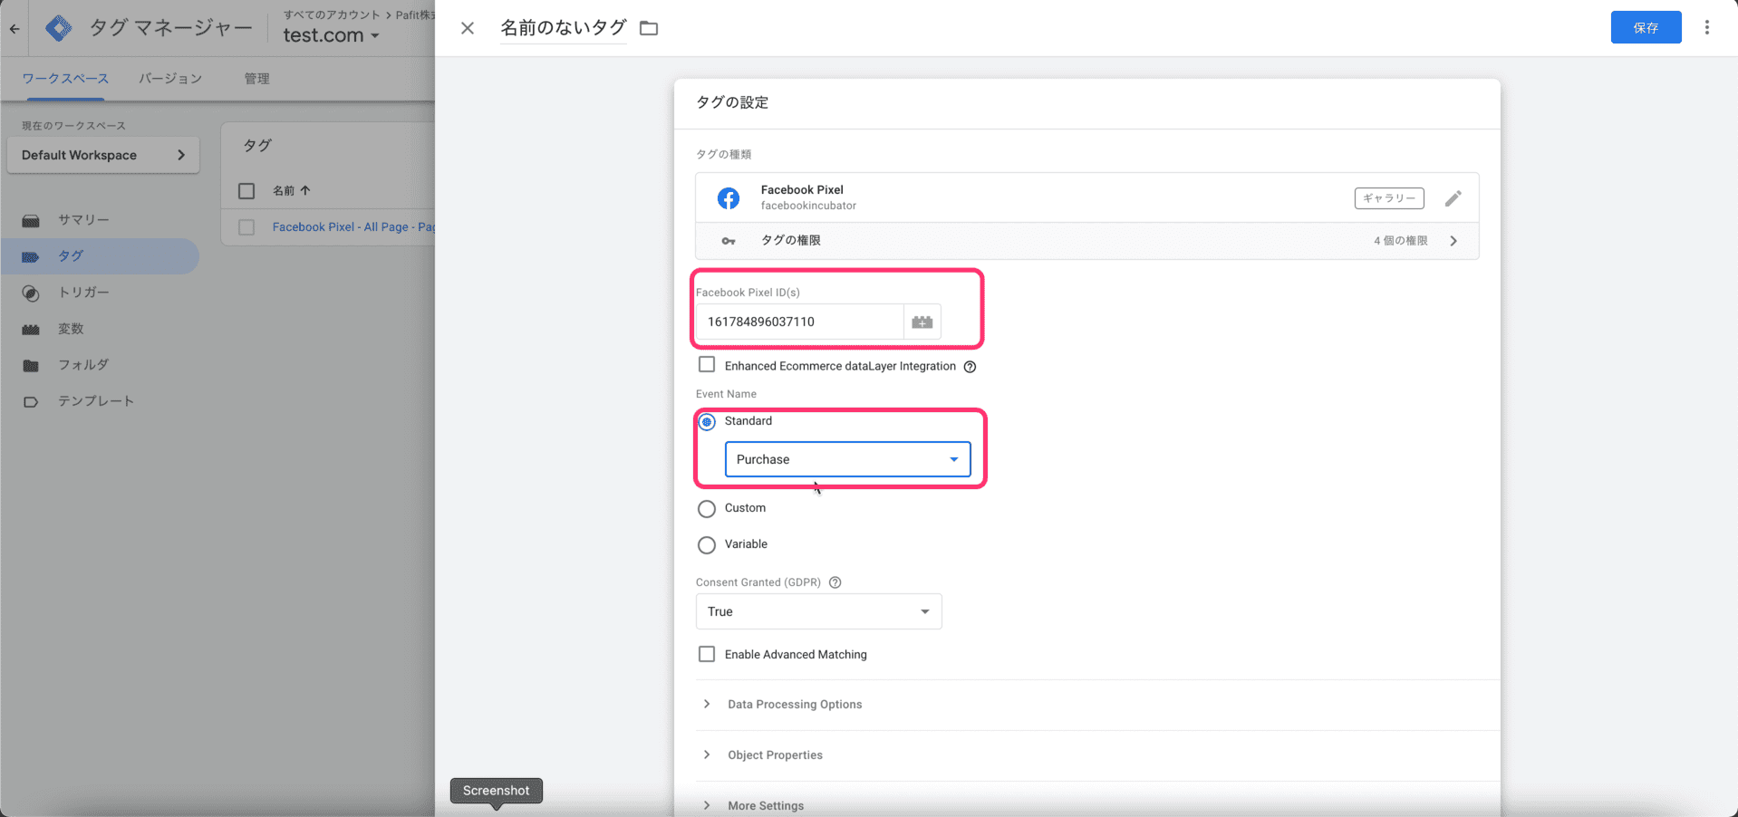This screenshot has width=1738, height=817.
Task: Close the untitled tag editor panel
Action: click(x=468, y=28)
